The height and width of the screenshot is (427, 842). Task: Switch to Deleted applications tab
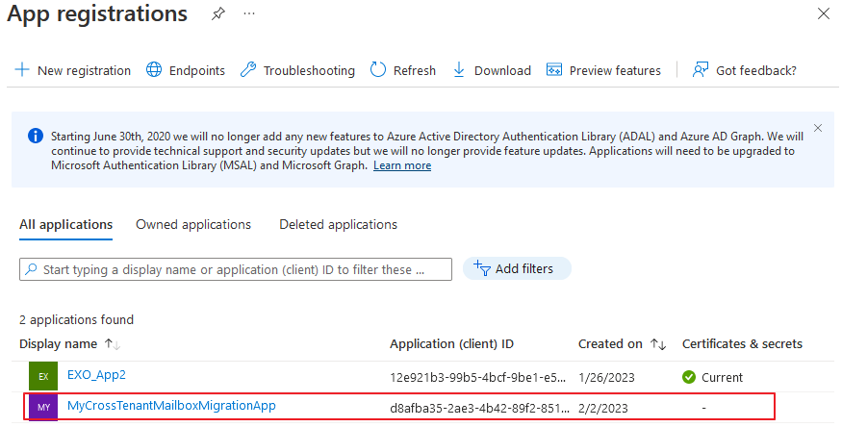339,224
